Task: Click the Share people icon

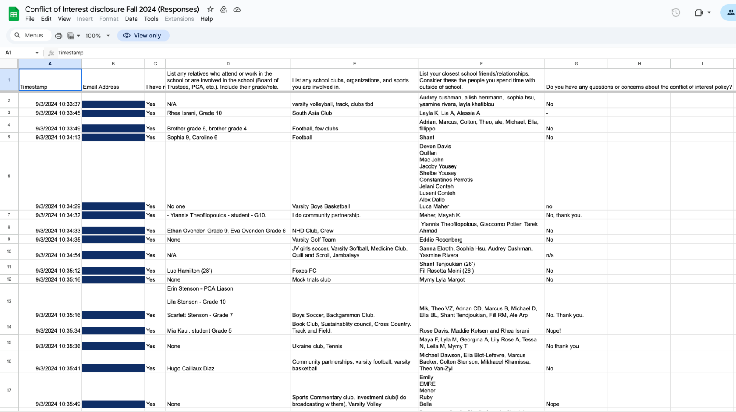Action: [730, 13]
